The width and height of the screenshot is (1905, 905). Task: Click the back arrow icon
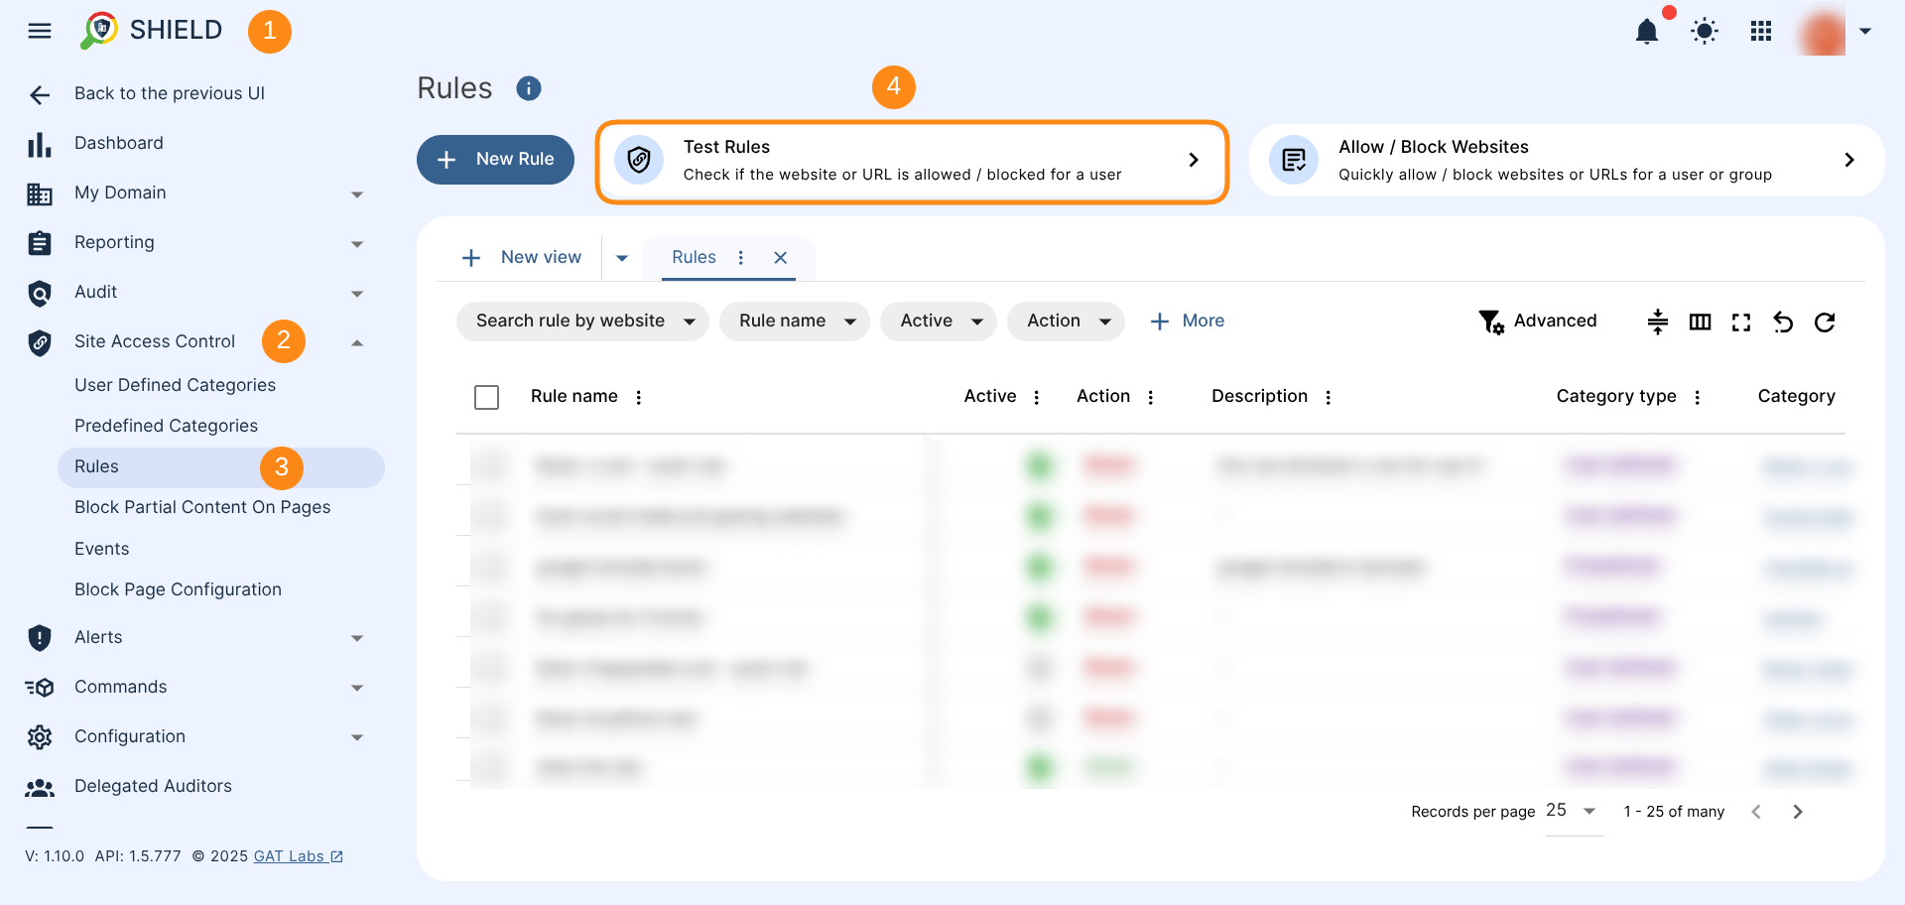[40, 94]
